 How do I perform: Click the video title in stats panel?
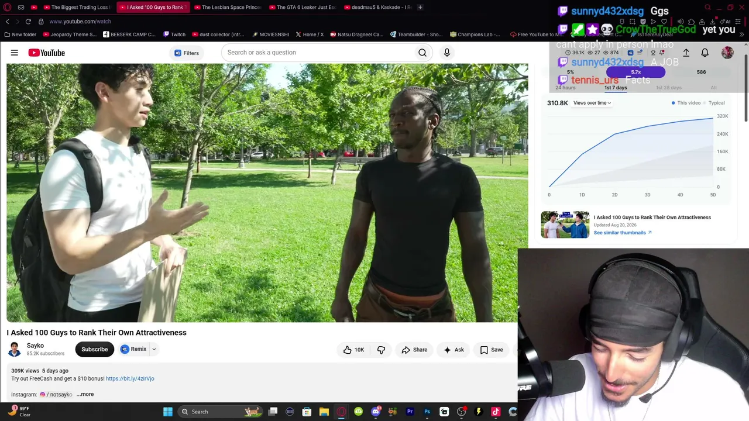click(x=652, y=218)
